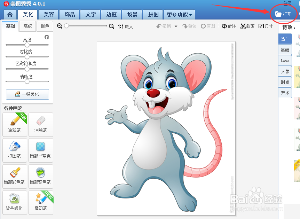Viewport: 300px width, 219px height.
Task: Click the zoom out magnifier icon
Action: [x=60, y=26]
